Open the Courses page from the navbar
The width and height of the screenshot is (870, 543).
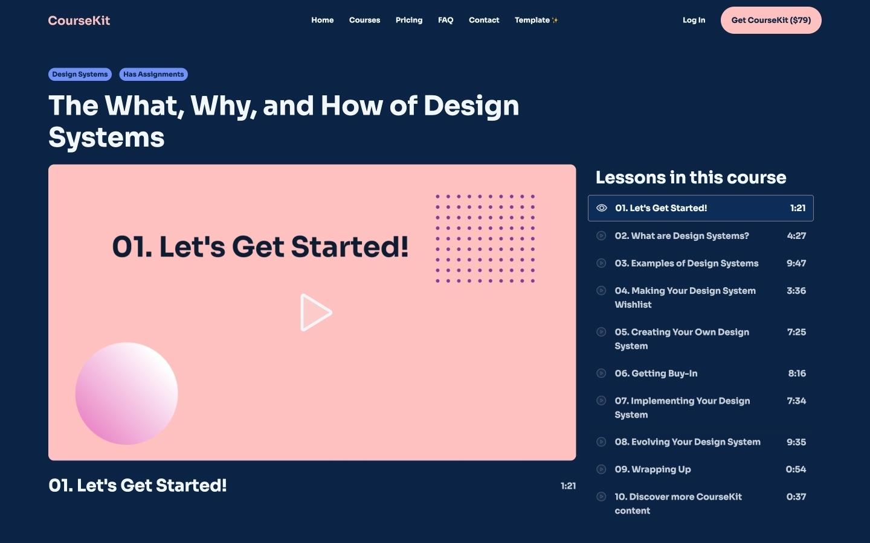[x=364, y=20]
